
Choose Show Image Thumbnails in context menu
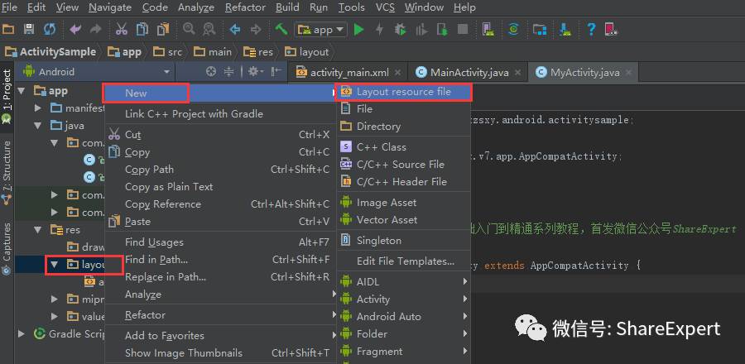(220, 353)
